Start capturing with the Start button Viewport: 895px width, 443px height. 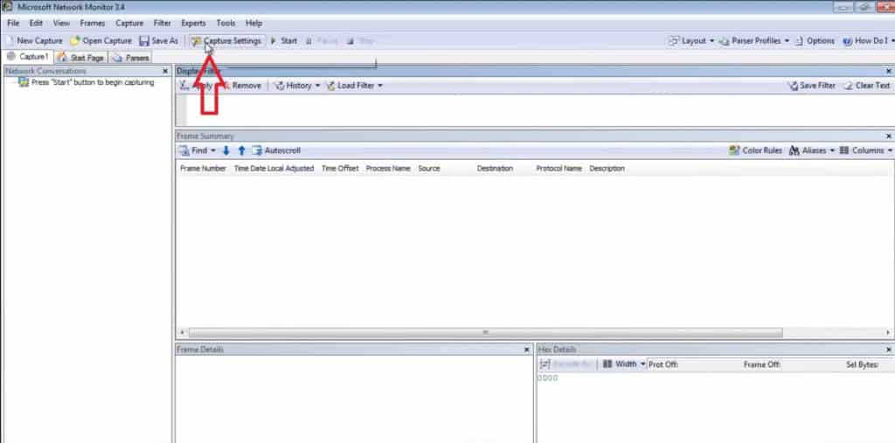point(284,41)
